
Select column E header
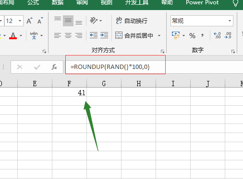point(35,83)
